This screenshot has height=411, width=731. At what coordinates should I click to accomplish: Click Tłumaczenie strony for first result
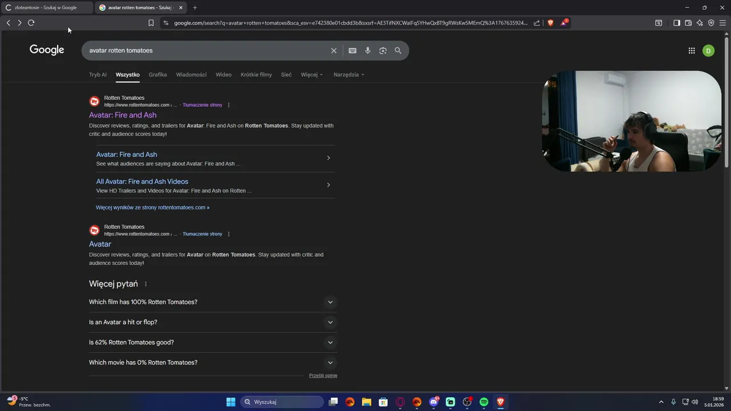202,105
